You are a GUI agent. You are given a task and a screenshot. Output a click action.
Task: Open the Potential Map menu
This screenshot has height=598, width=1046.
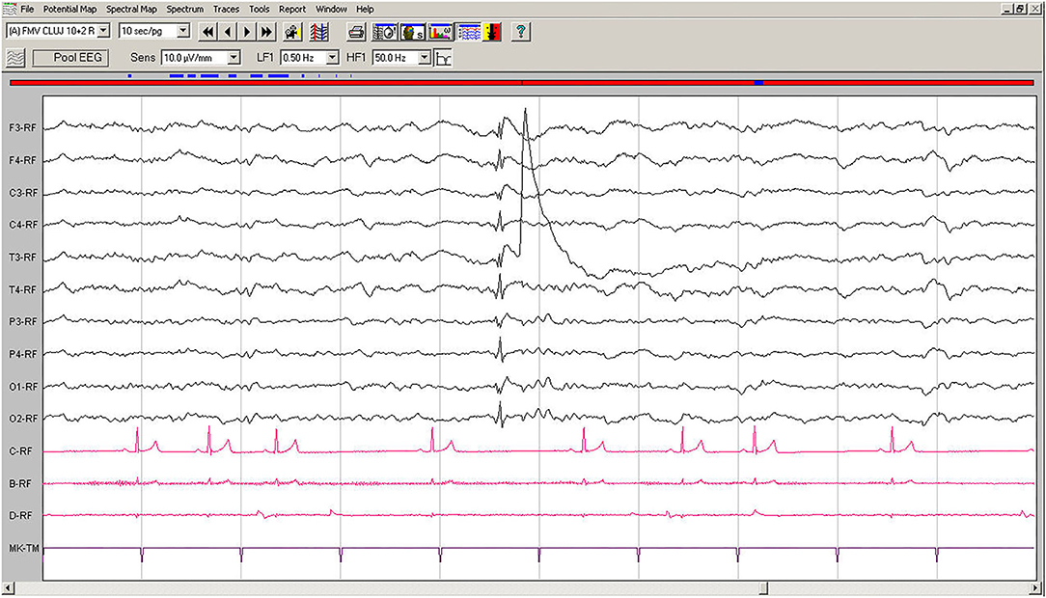tap(70, 10)
